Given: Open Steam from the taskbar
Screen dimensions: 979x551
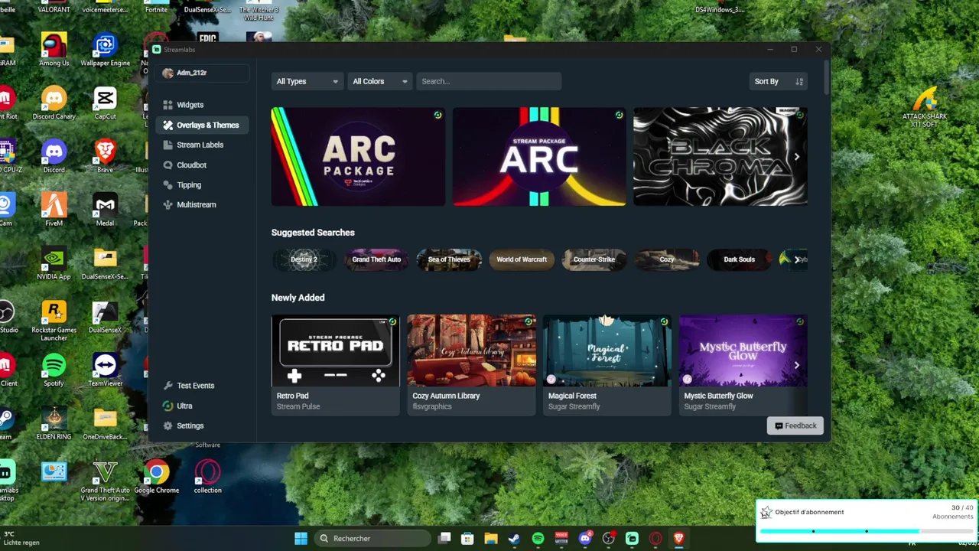Looking at the screenshot, I should (515, 539).
